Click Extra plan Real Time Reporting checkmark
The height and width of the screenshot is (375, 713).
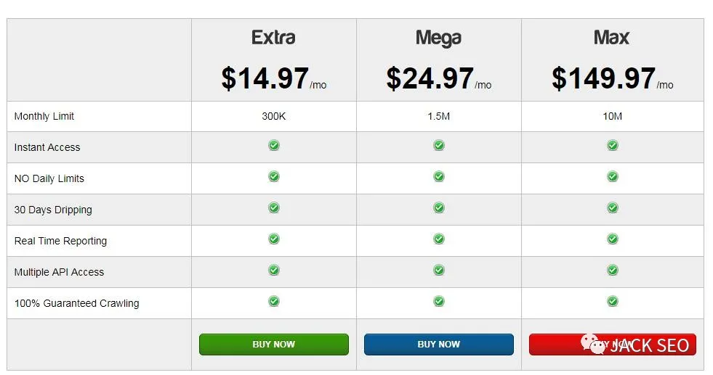(274, 239)
